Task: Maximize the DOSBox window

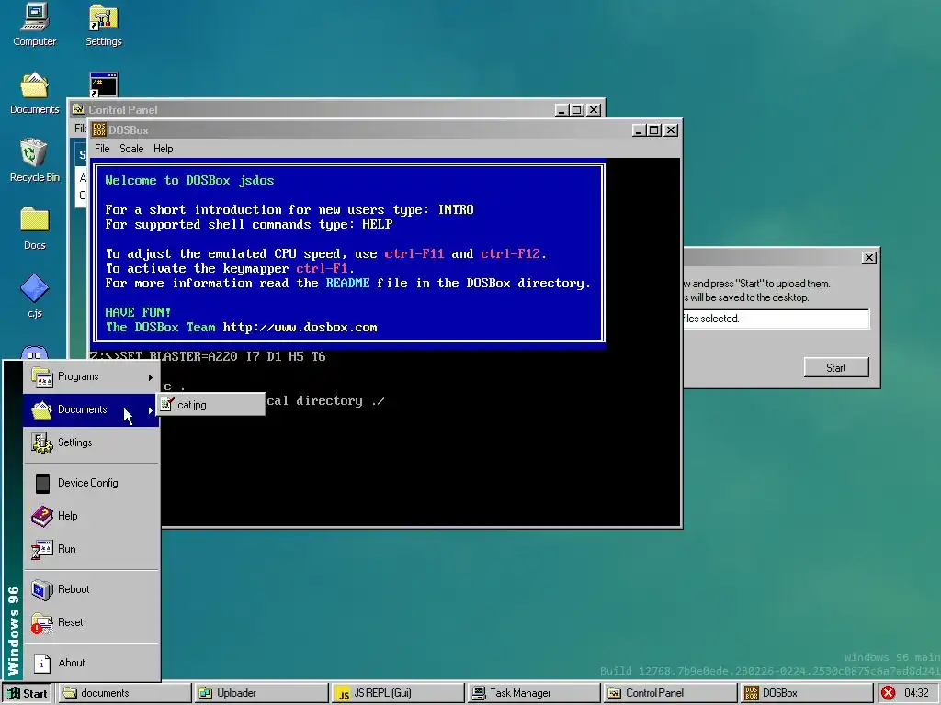Action: tap(654, 130)
